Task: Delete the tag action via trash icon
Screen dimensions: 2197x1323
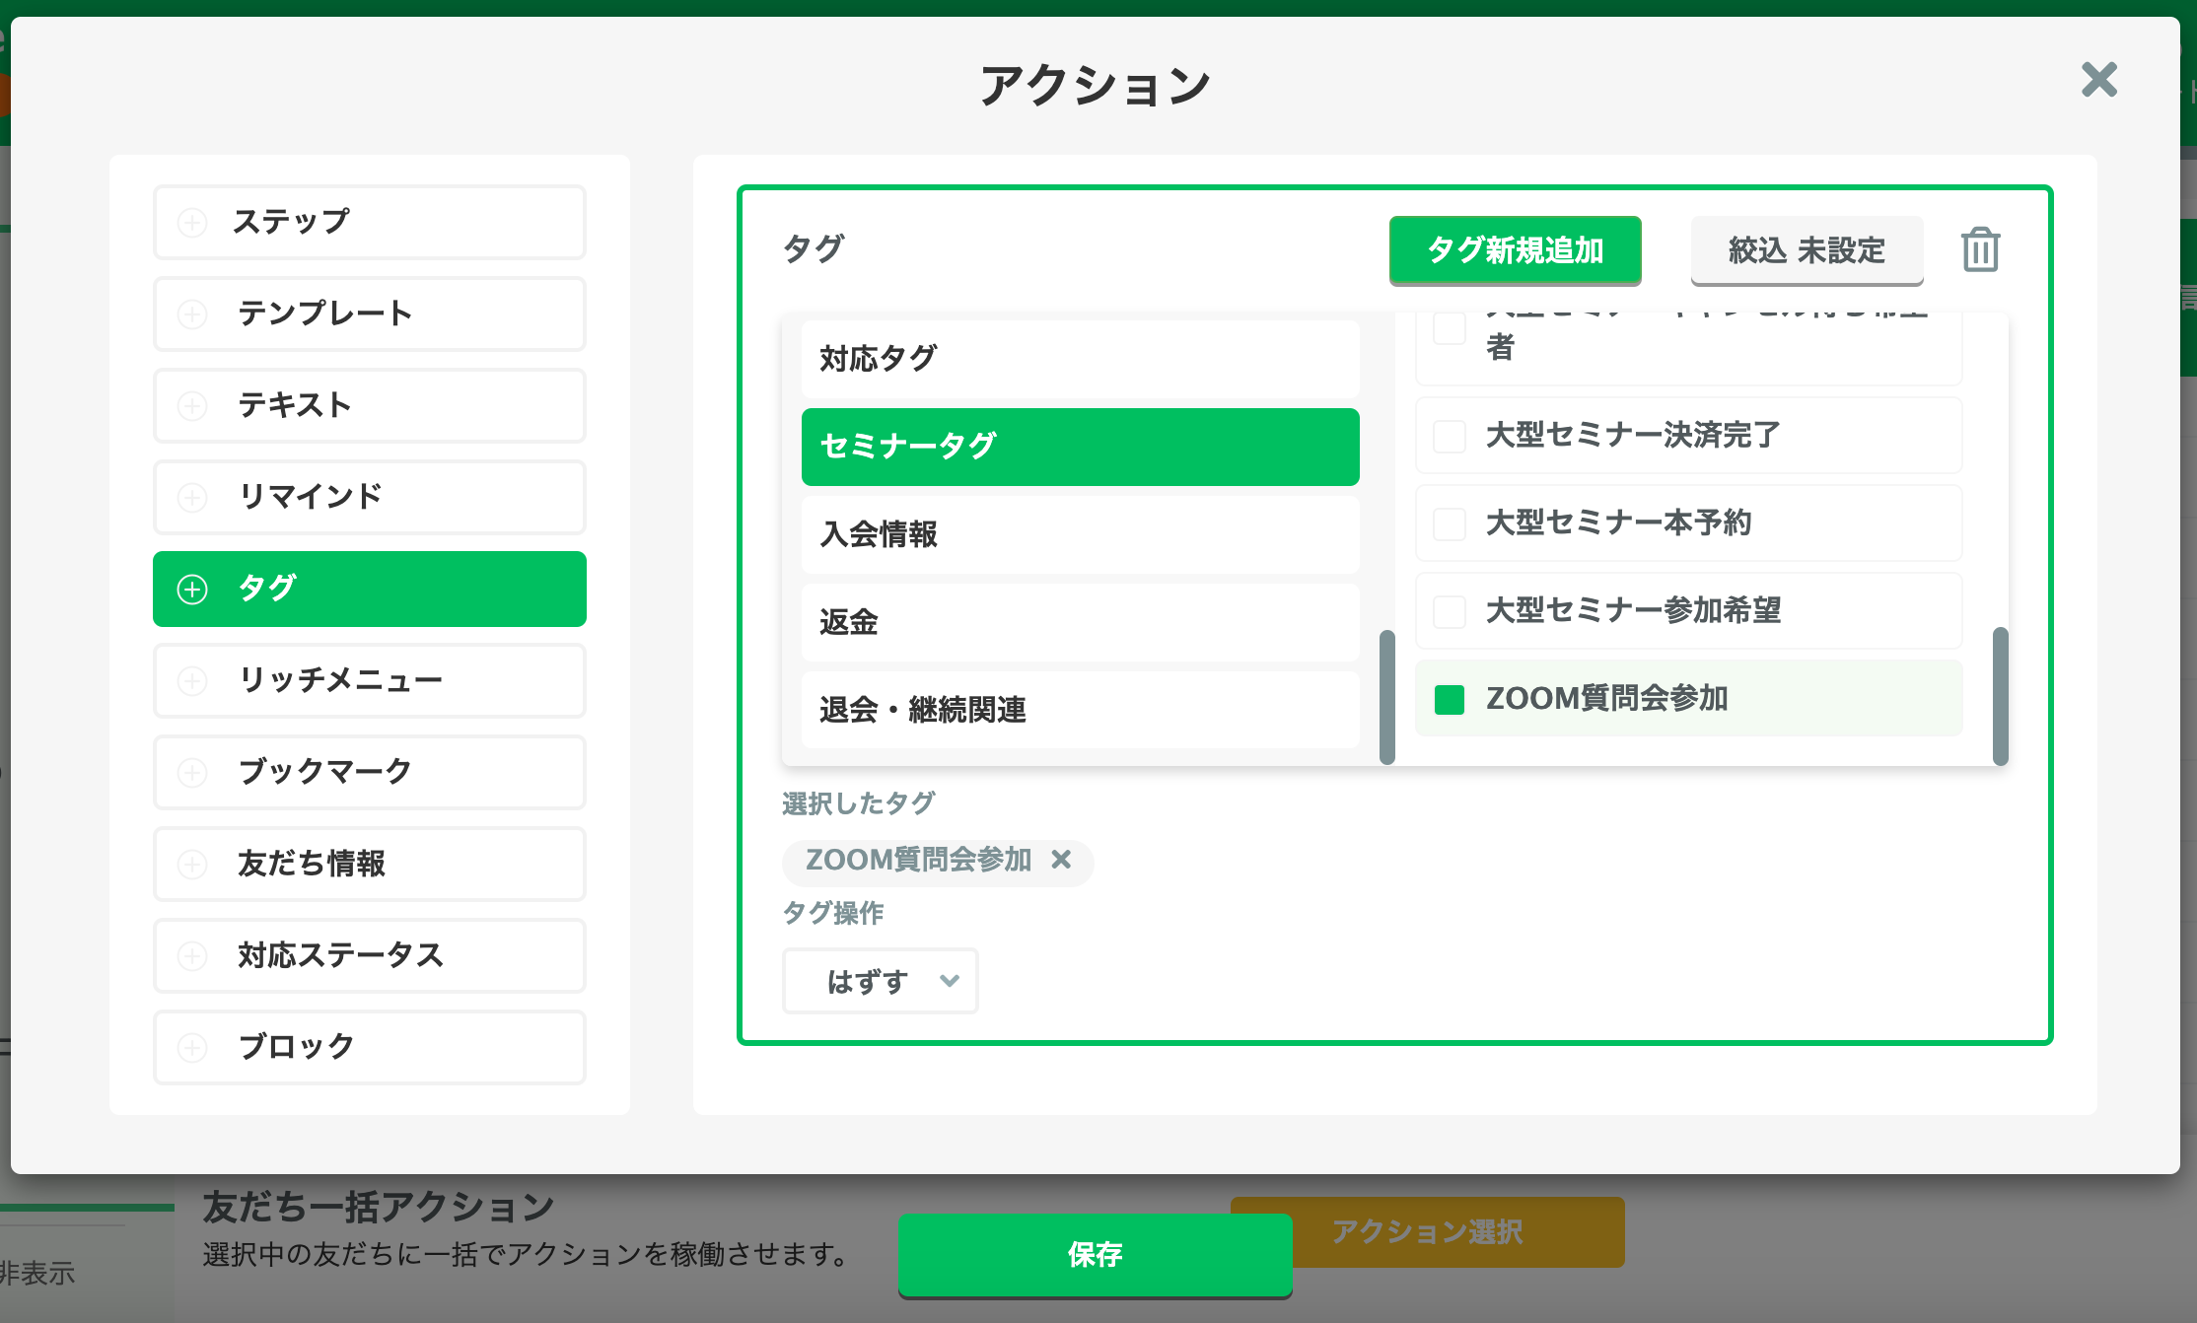Action: coord(1980,250)
